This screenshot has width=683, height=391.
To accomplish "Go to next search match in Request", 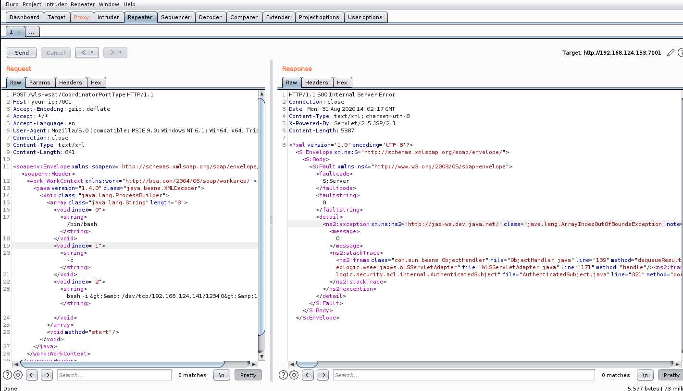I will (x=47, y=375).
